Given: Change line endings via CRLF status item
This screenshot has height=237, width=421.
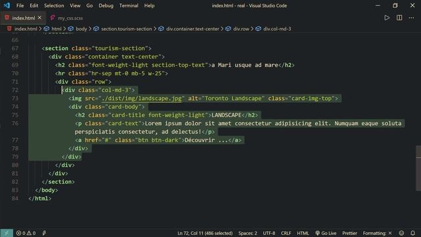Looking at the screenshot, I should tap(285, 233).
